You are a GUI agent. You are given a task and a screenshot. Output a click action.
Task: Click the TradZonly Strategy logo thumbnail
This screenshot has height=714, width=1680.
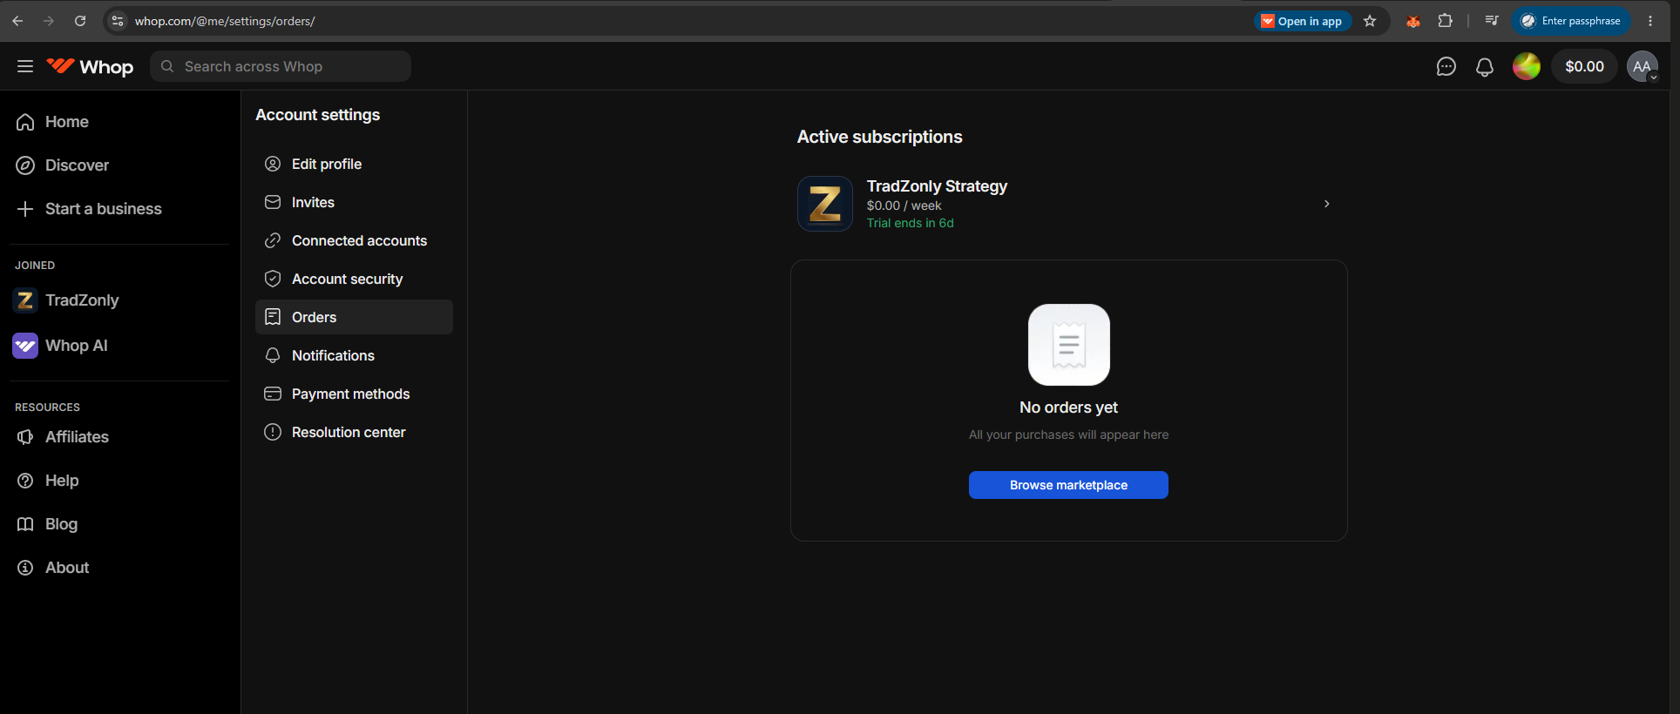(825, 204)
